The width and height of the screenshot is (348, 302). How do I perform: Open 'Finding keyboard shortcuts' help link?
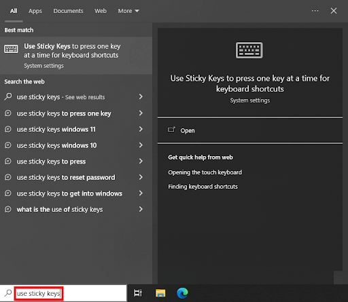pos(203,187)
